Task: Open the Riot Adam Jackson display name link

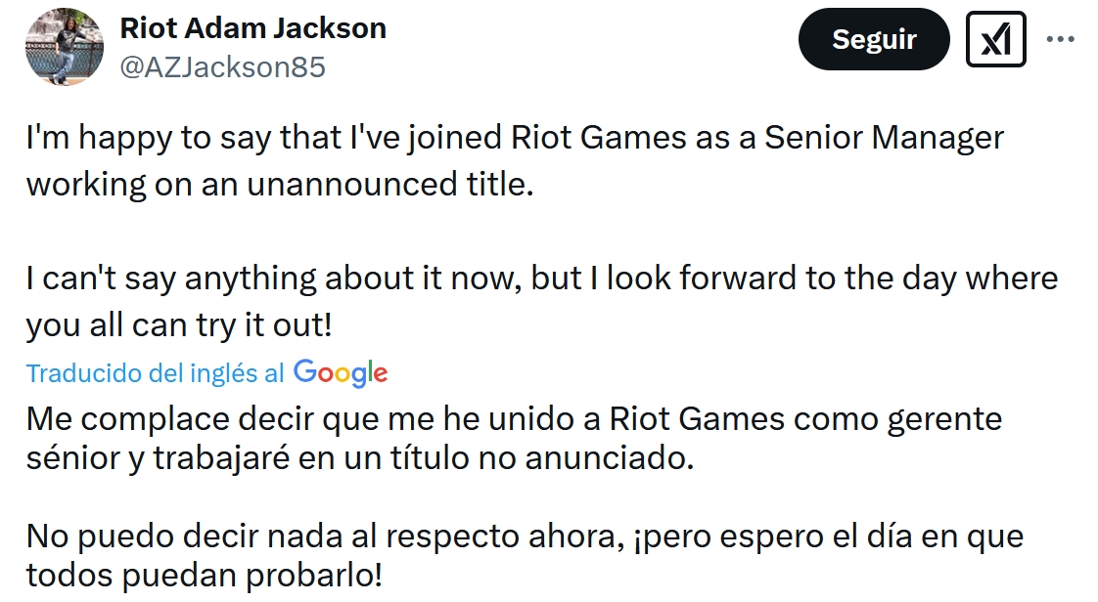Action: [252, 28]
